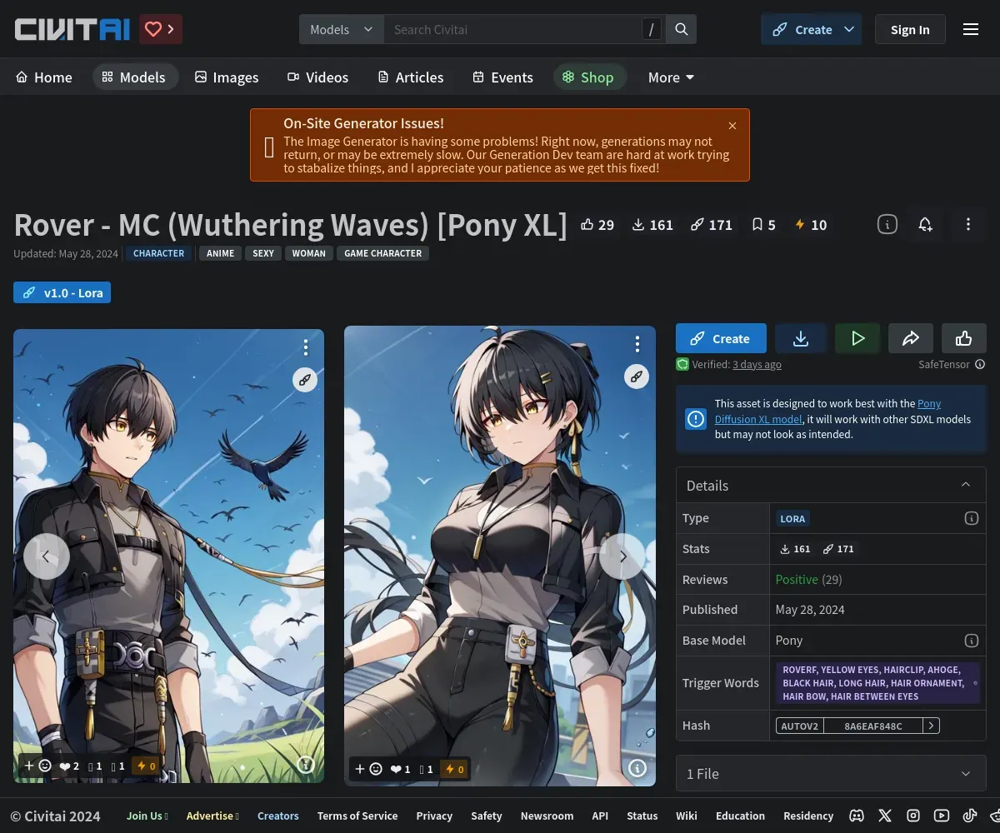1000x833 pixels.
Task: Open the Terms of Service footer link
Action: (x=357, y=816)
